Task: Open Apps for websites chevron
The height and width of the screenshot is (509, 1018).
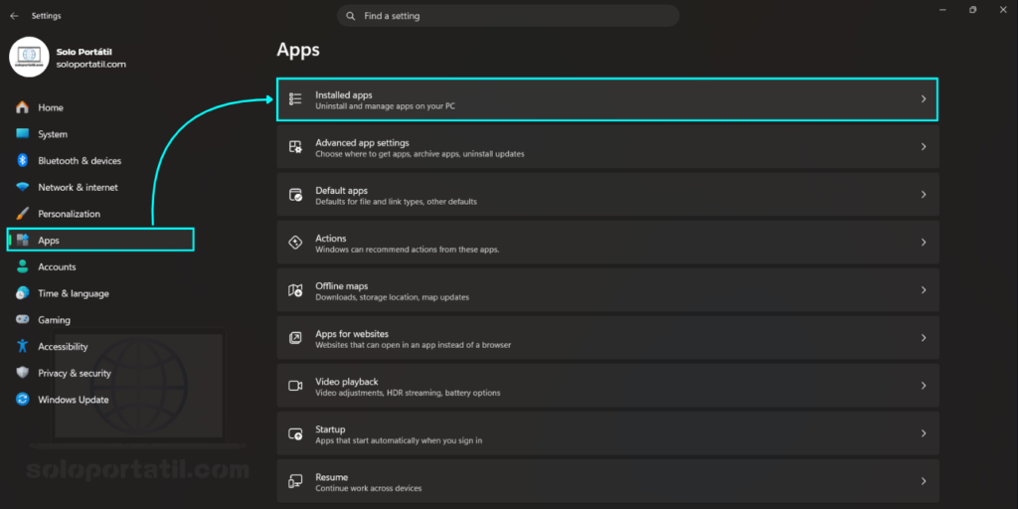Action: 924,338
